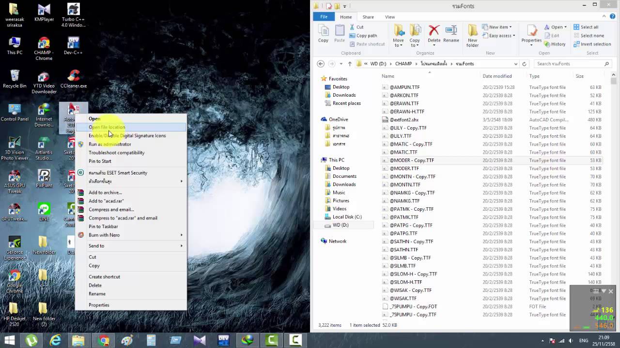This screenshot has width=620, height=348.
Task: Open the Chrome taskbar icon
Action: (103, 340)
